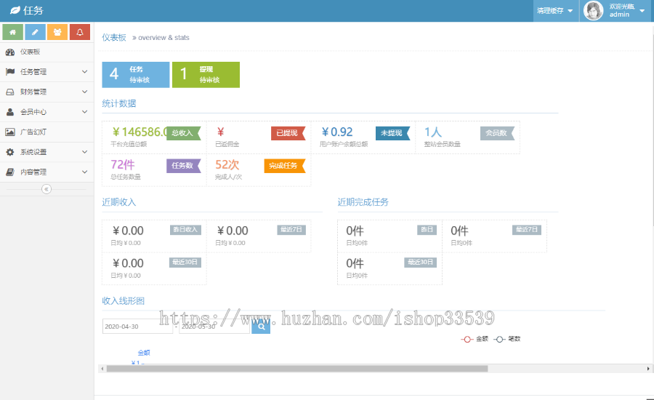This screenshot has height=400, width=654.
Task: Click the red 已提现 badge
Action: (288, 133)
